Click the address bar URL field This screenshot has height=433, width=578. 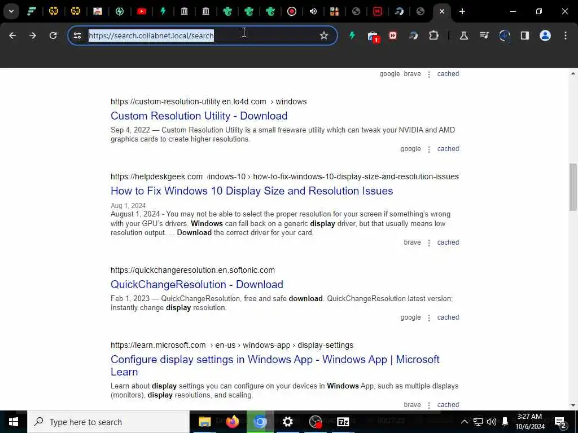point(202,36)
